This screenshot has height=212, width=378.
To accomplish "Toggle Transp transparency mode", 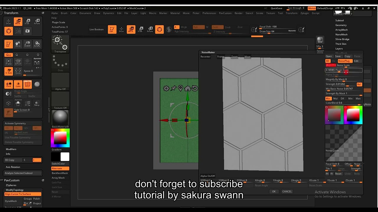I will click(37, 103).
